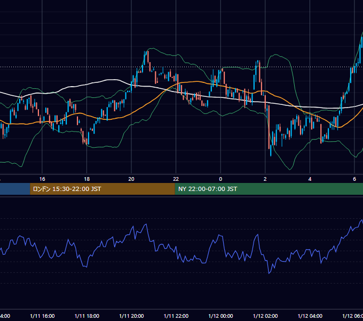This screenshot has height=321, width=363.
Task: Click the 1/12 00:00 indicator time label
Action: (220, 316)
